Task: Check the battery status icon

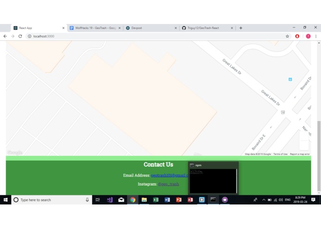Action: tap(270, 200)
